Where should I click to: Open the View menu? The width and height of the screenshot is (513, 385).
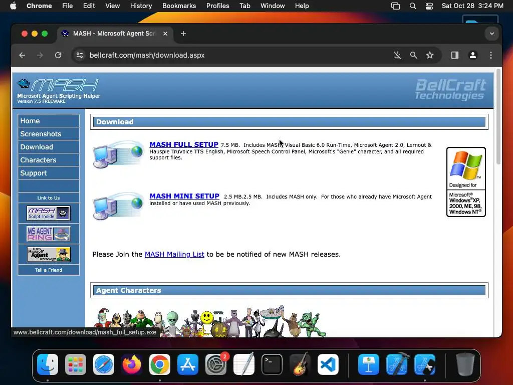[x=112, y=6]
